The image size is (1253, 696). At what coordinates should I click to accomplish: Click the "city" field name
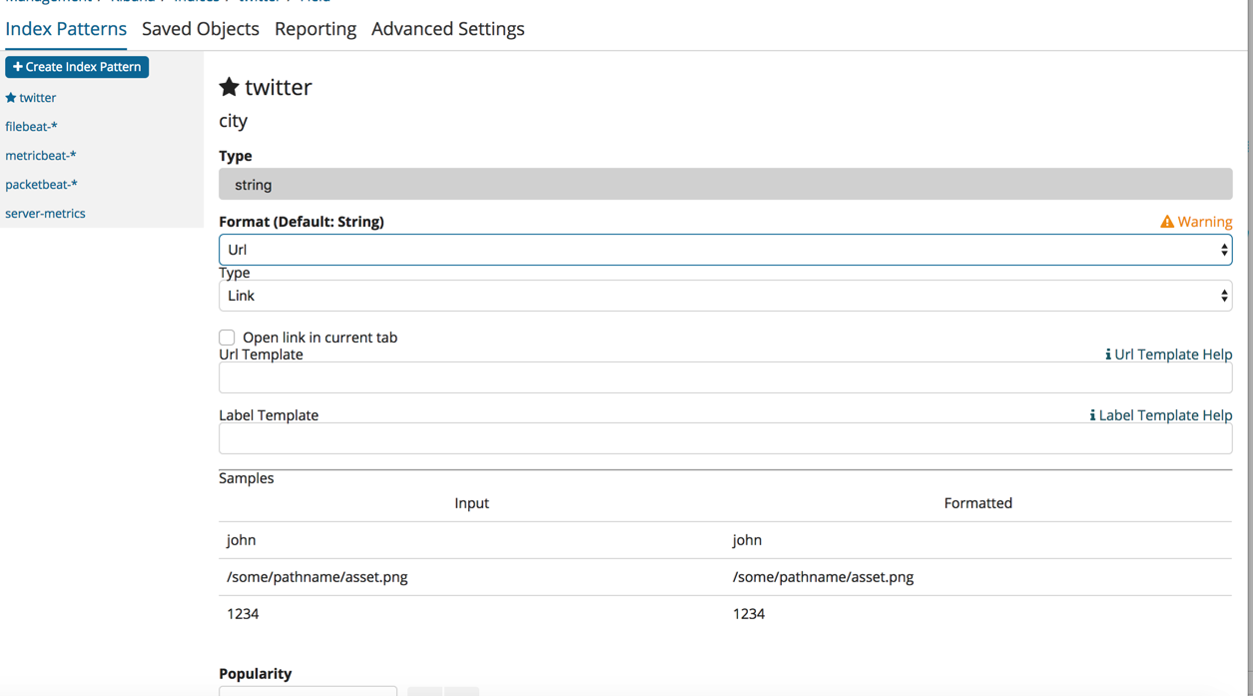(x=234, y=121)
